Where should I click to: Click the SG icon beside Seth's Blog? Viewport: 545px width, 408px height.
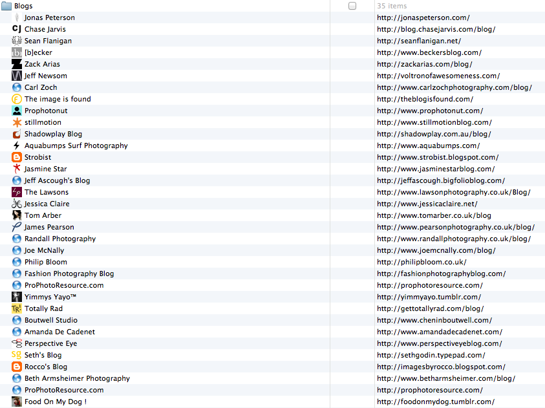(17, 355)
